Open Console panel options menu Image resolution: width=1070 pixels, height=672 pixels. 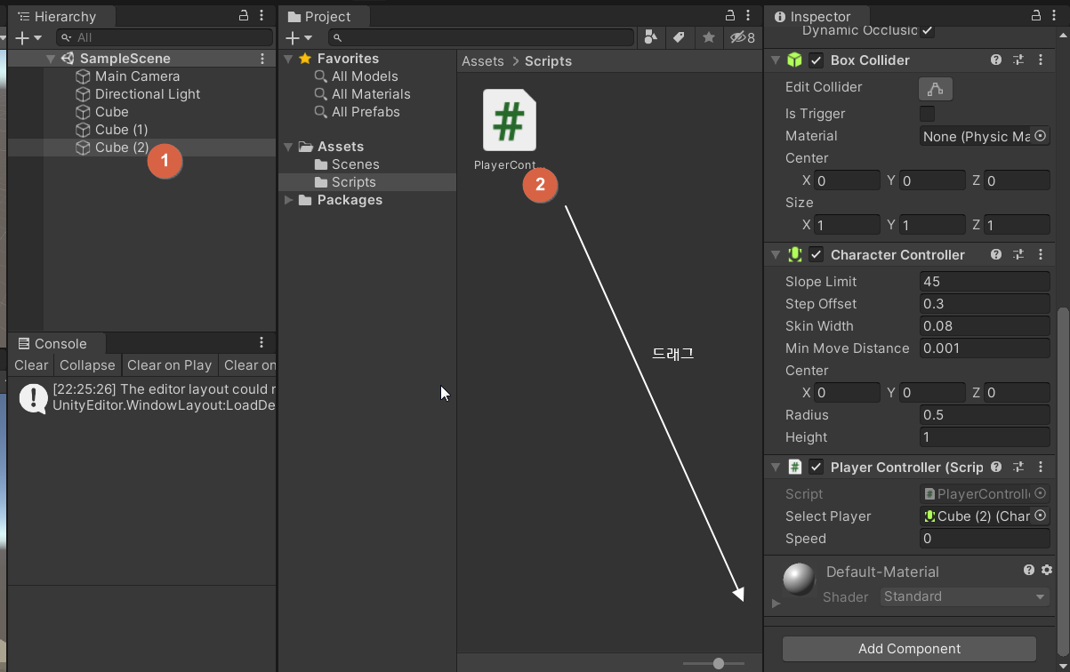(261, 343)
